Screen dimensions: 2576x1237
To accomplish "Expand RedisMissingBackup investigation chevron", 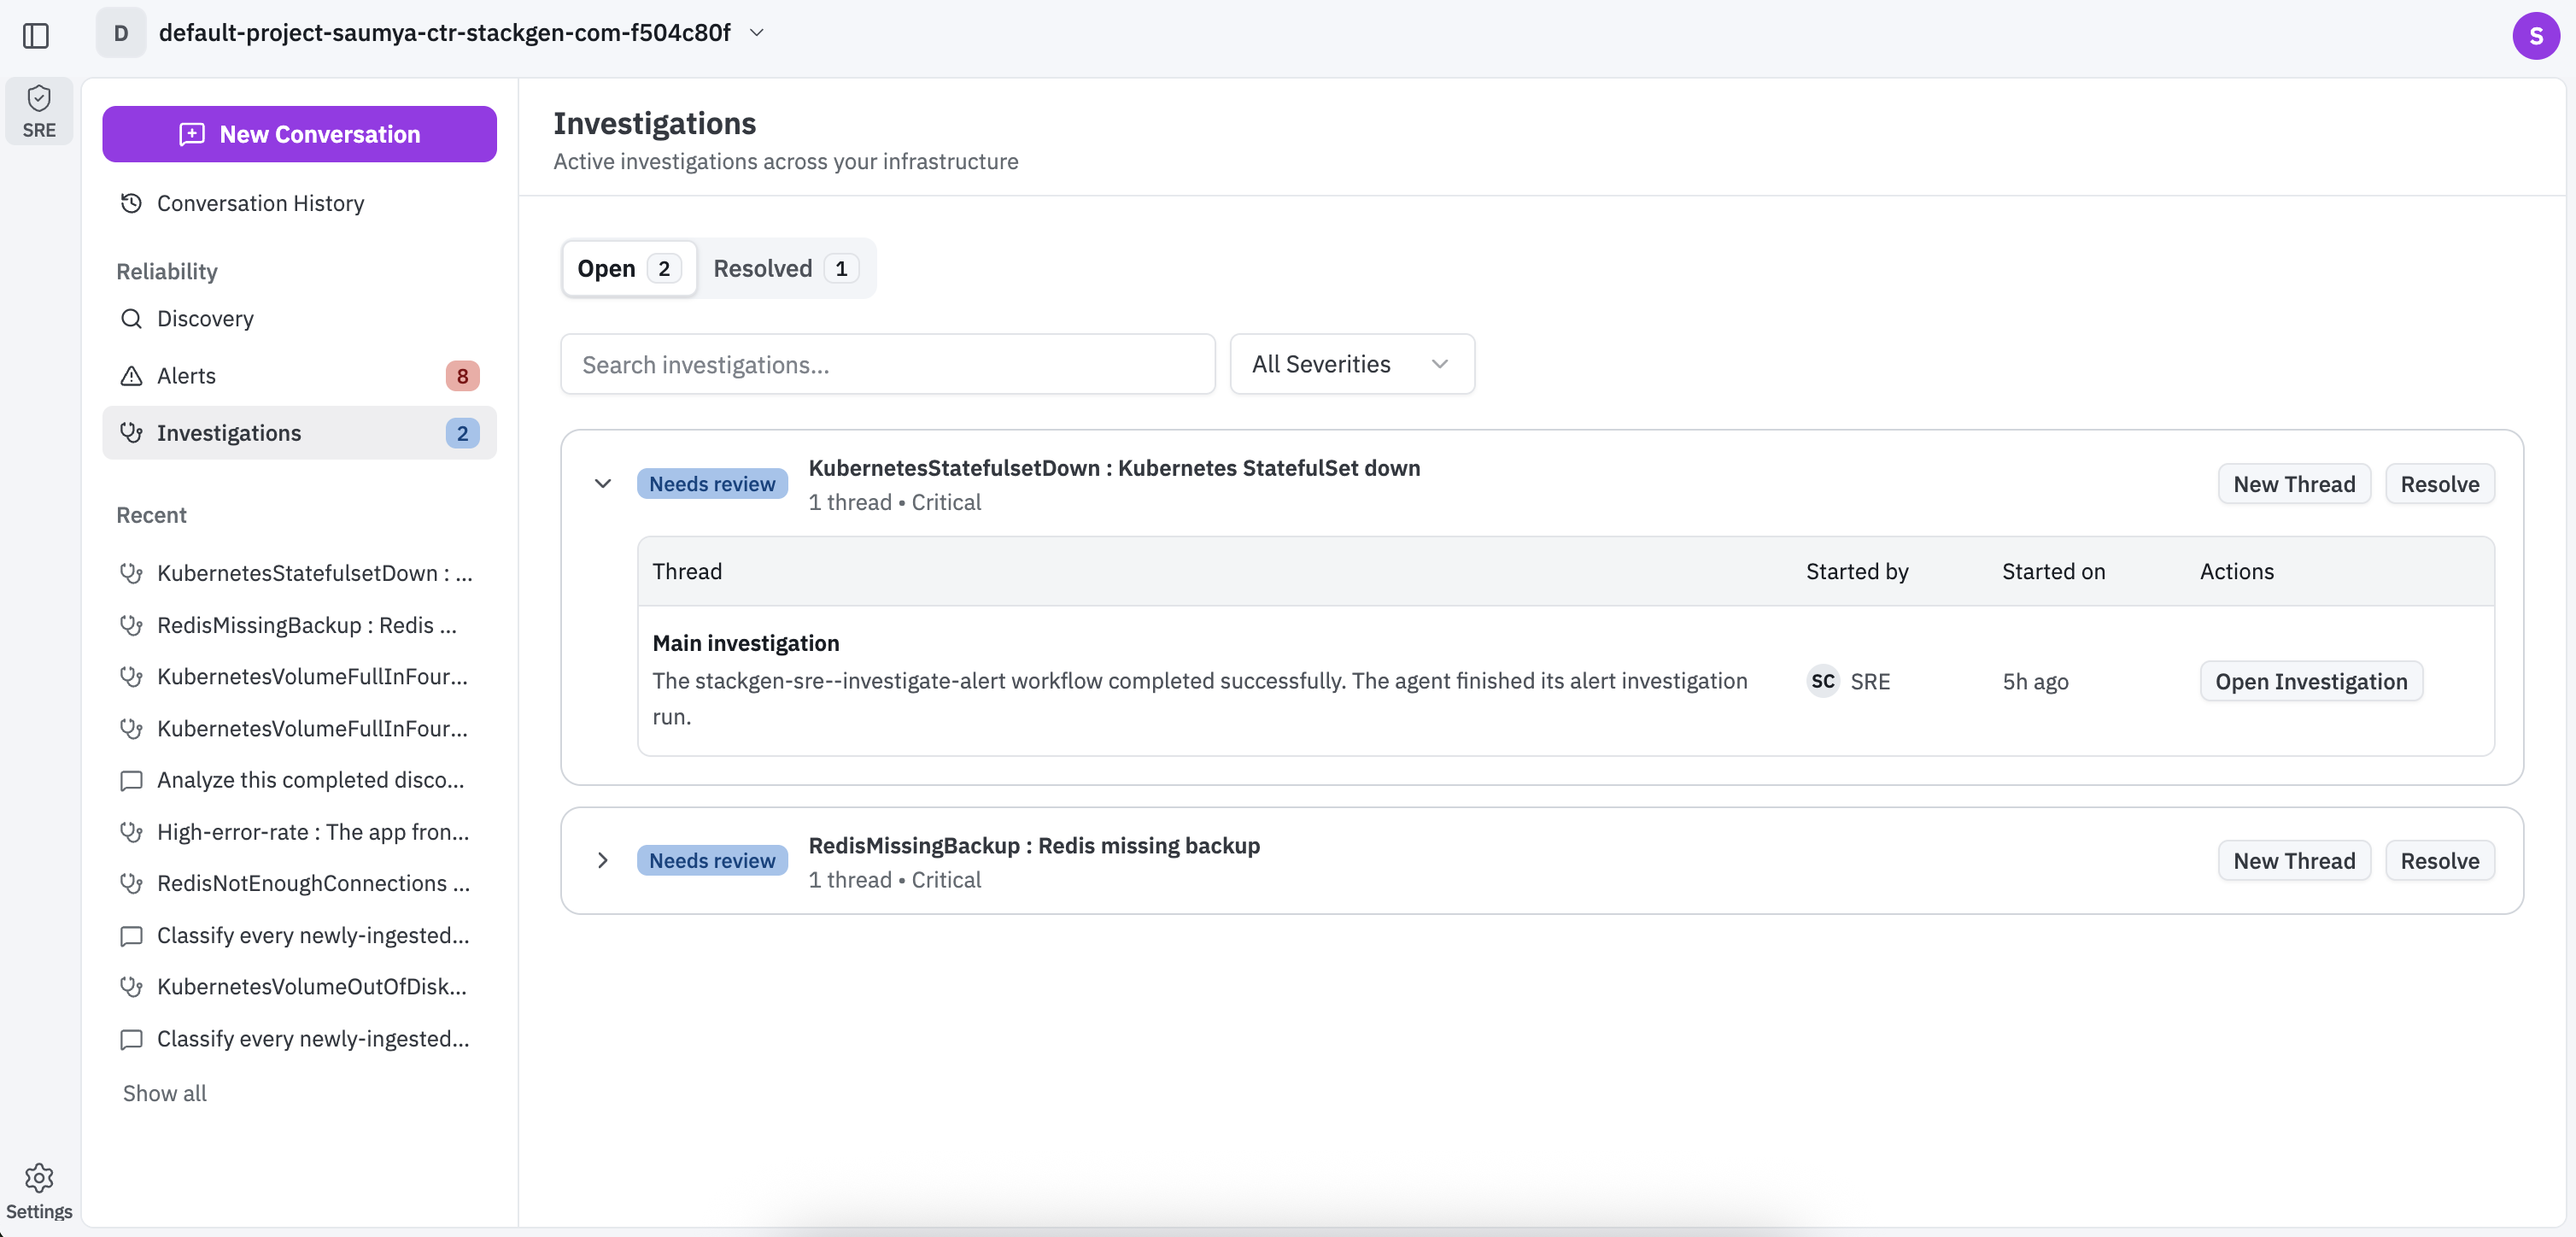I will 603,861.
